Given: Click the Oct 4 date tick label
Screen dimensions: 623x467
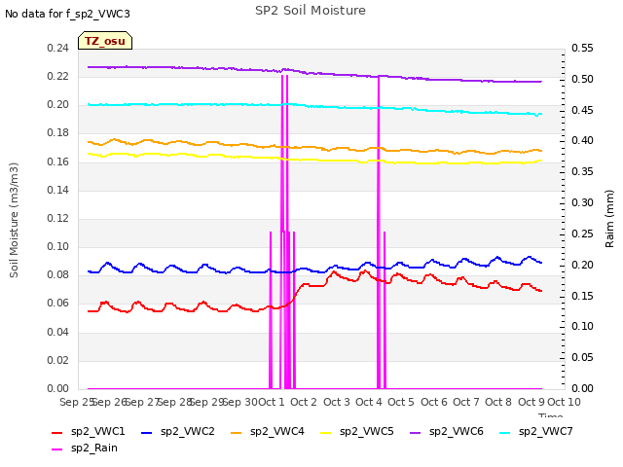Looking at the screenshot, I should 369,402.
